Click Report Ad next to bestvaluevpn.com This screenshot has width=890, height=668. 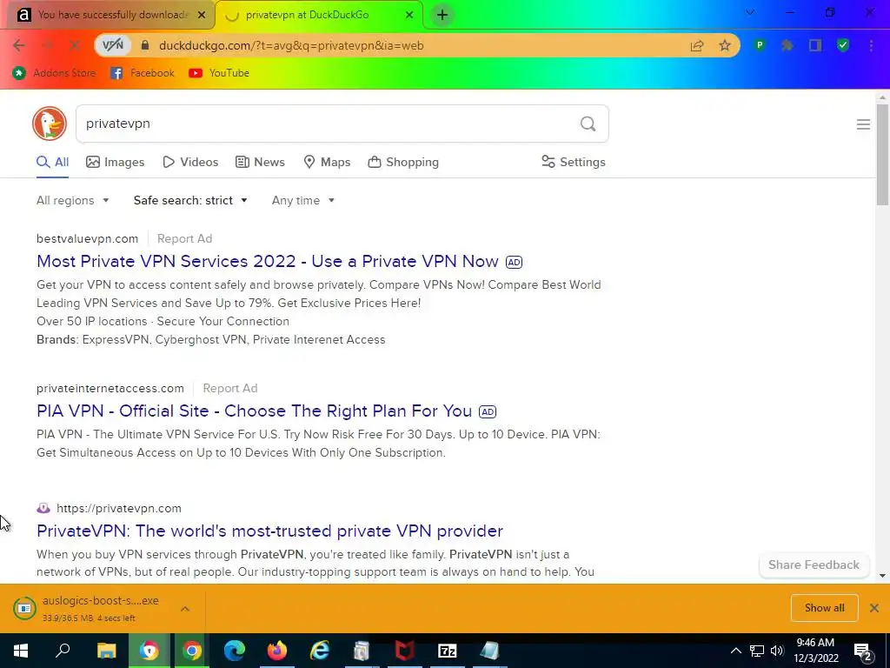184,238
